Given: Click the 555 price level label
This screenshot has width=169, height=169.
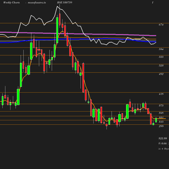Looking at the screenshot, I should pyautogui.click(x=161, y=57).
